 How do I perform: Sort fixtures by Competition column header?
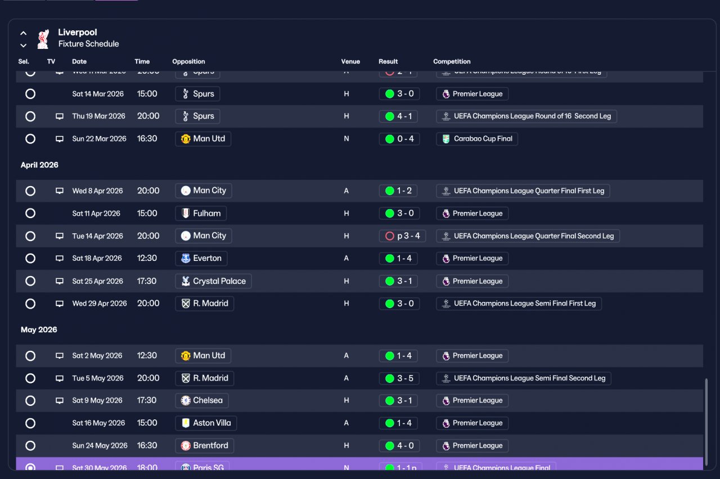pyautogui.click(x=452, y=62)
